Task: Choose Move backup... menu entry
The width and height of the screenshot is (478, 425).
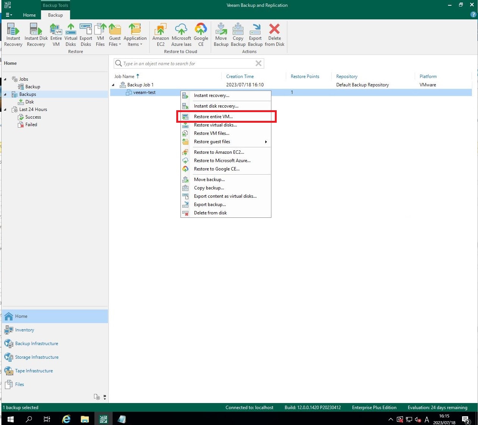Action: point(226,180)
